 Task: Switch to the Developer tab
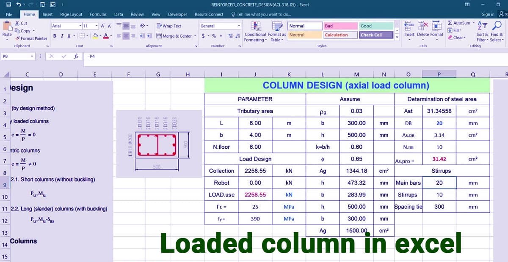(177, 14)
